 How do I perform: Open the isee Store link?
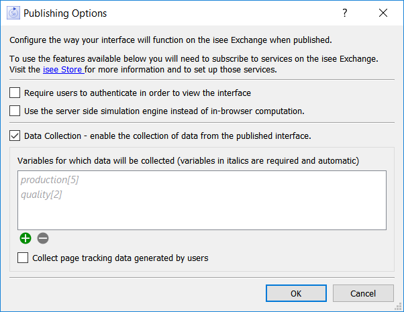click(x=63, y=70)
